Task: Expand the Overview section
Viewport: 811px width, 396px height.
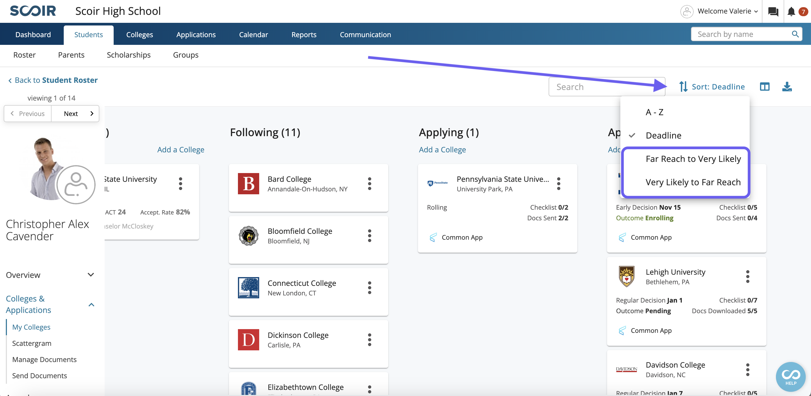Action: [x=50, y=275]
